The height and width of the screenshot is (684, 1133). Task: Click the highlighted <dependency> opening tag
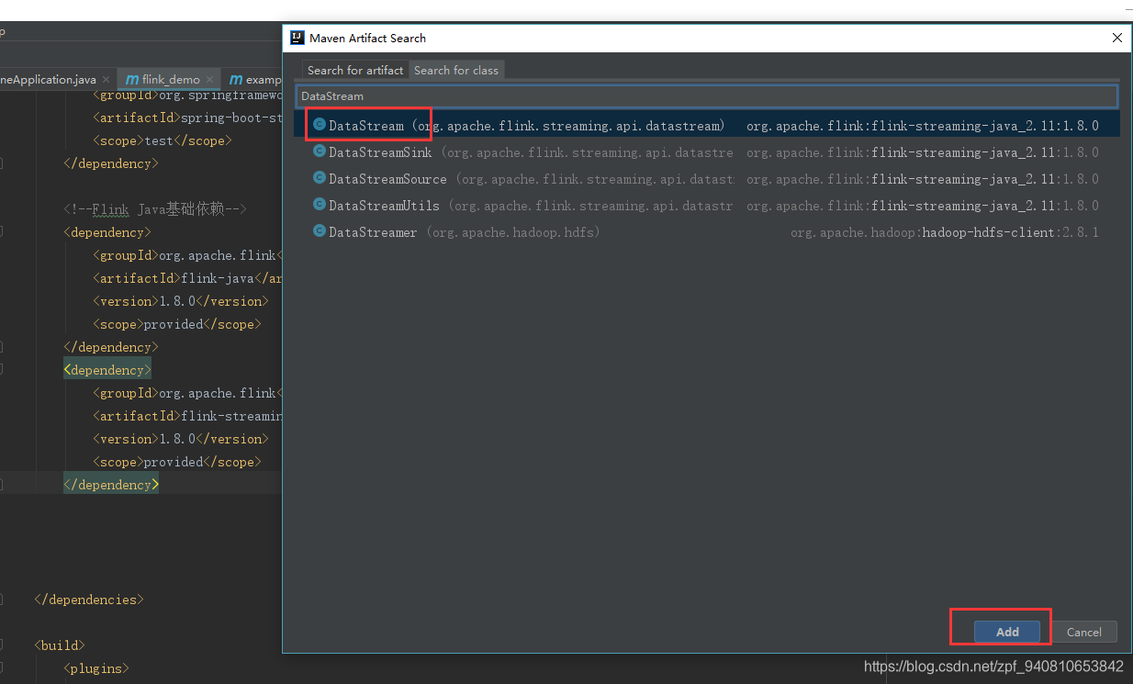click(x=107, y=370)
